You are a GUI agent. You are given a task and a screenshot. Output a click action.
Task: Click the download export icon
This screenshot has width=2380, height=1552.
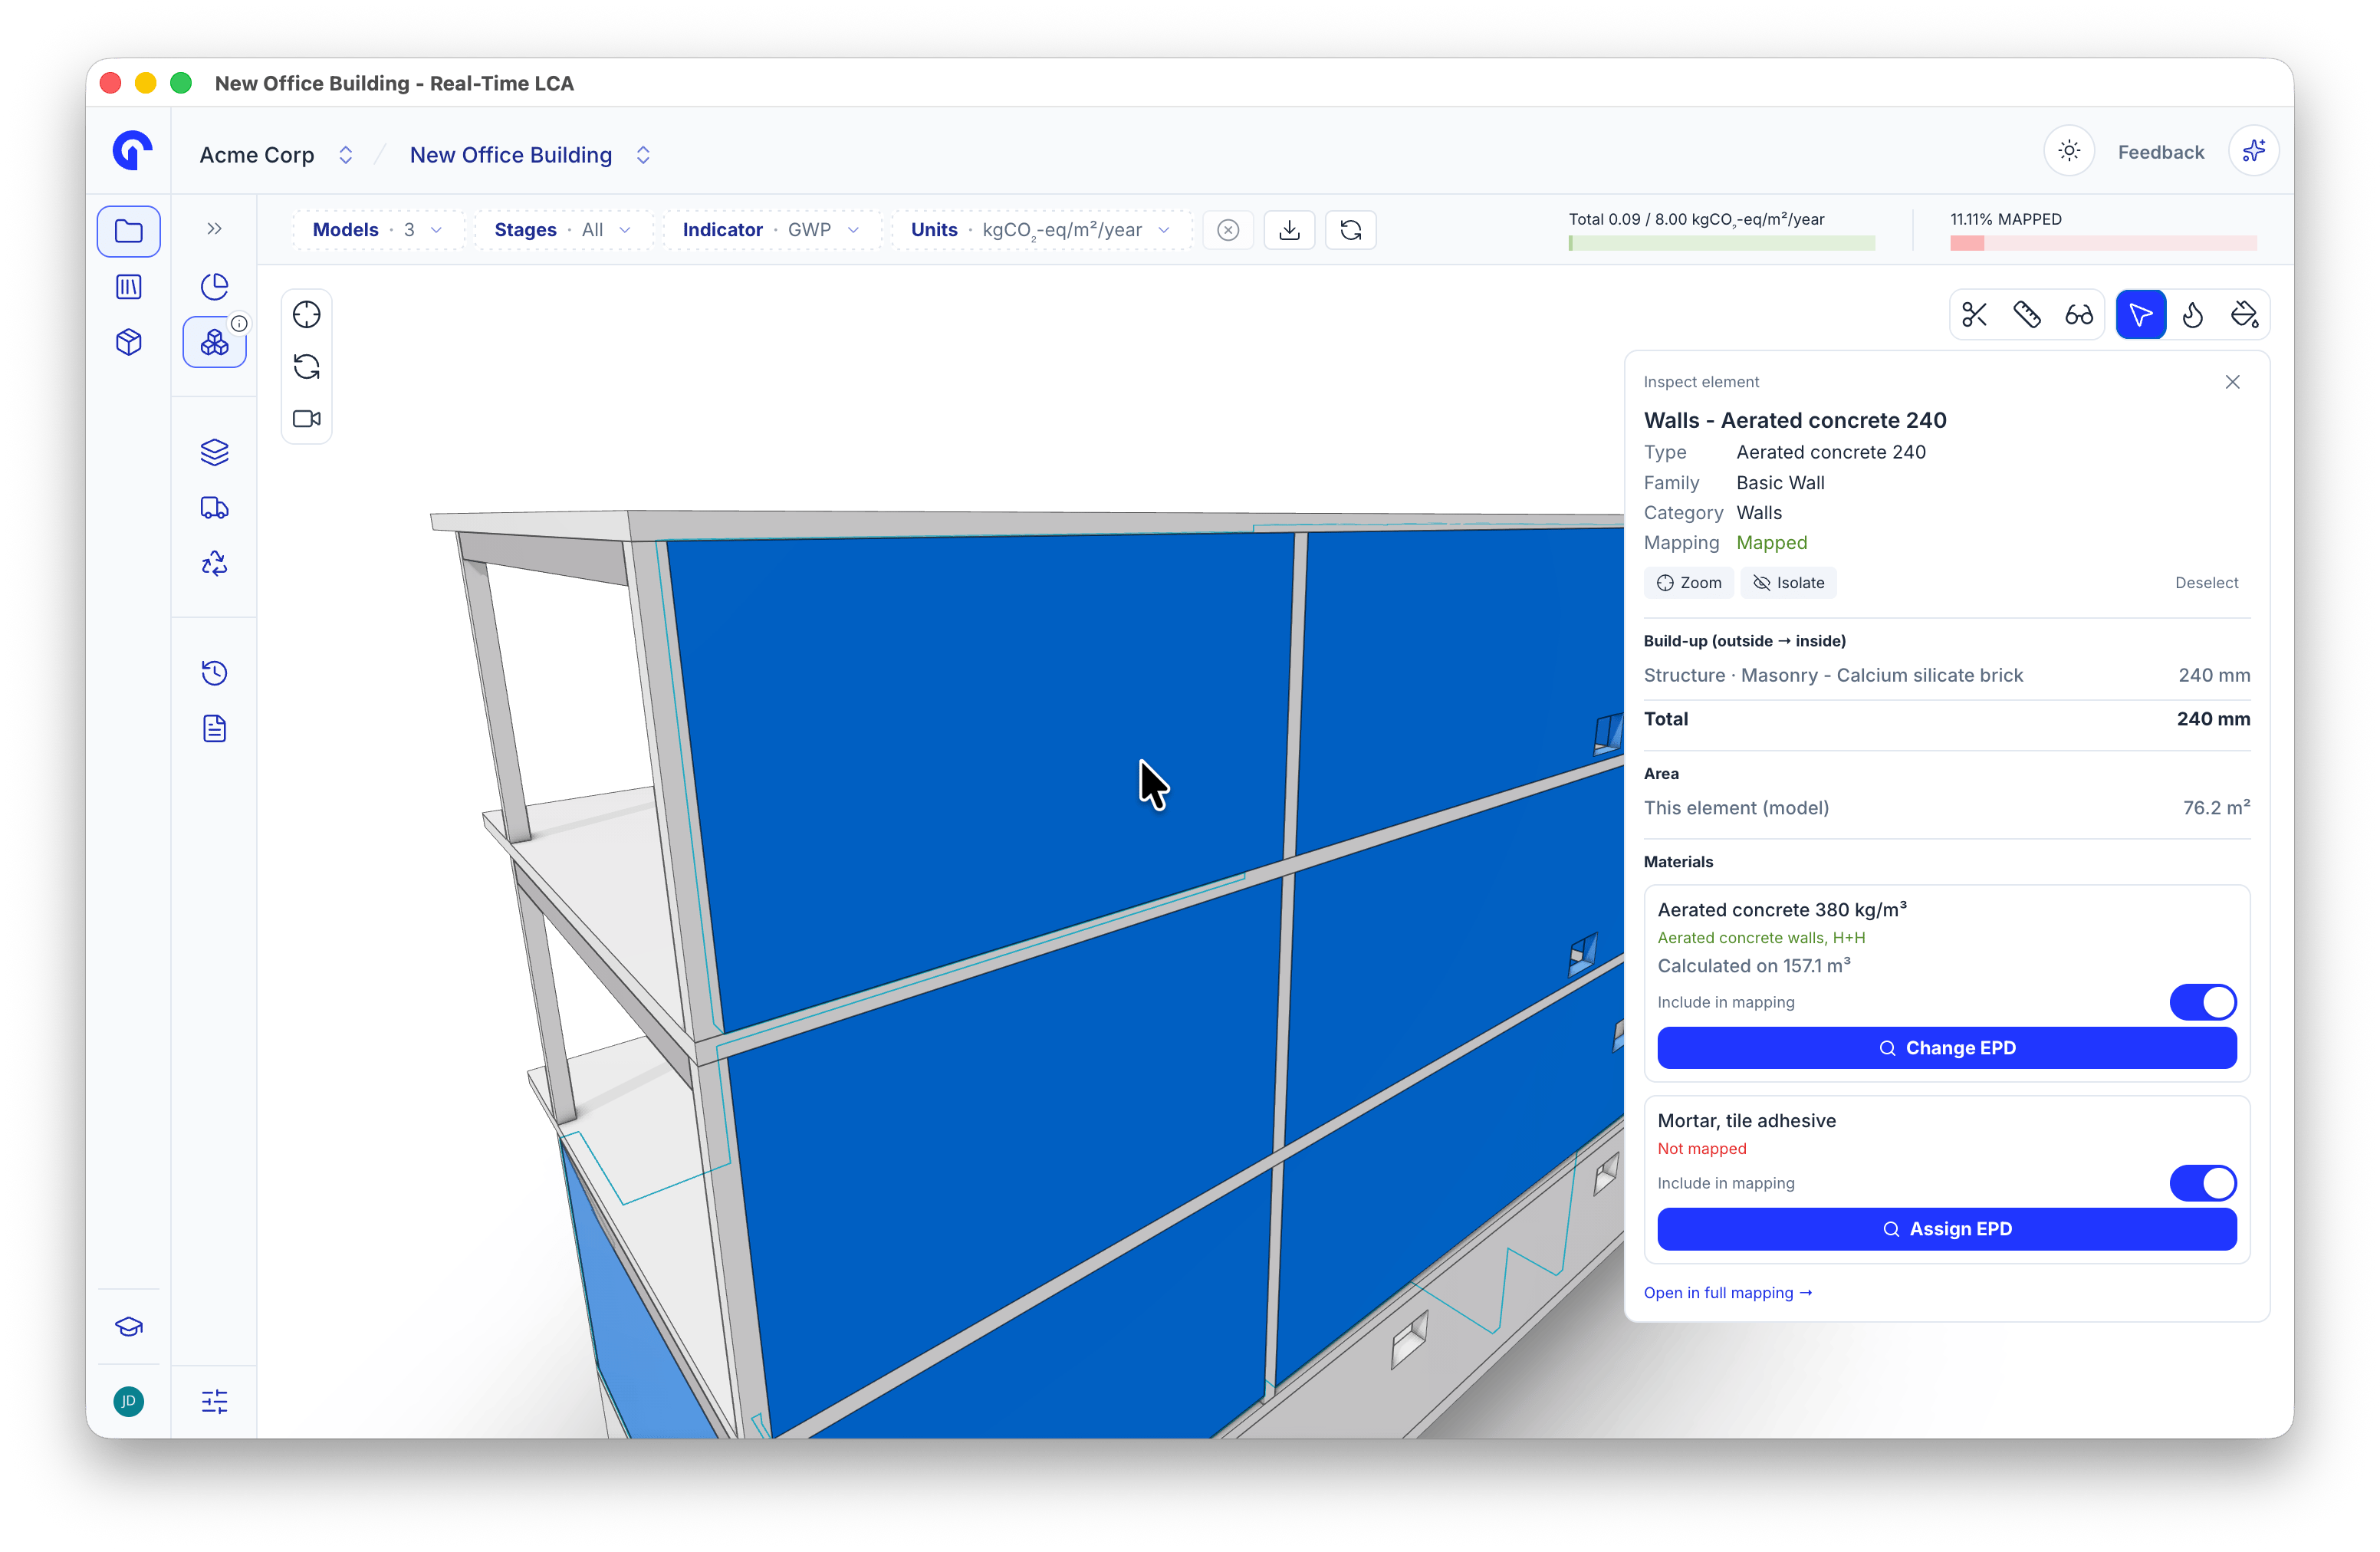click(1290, 230)
